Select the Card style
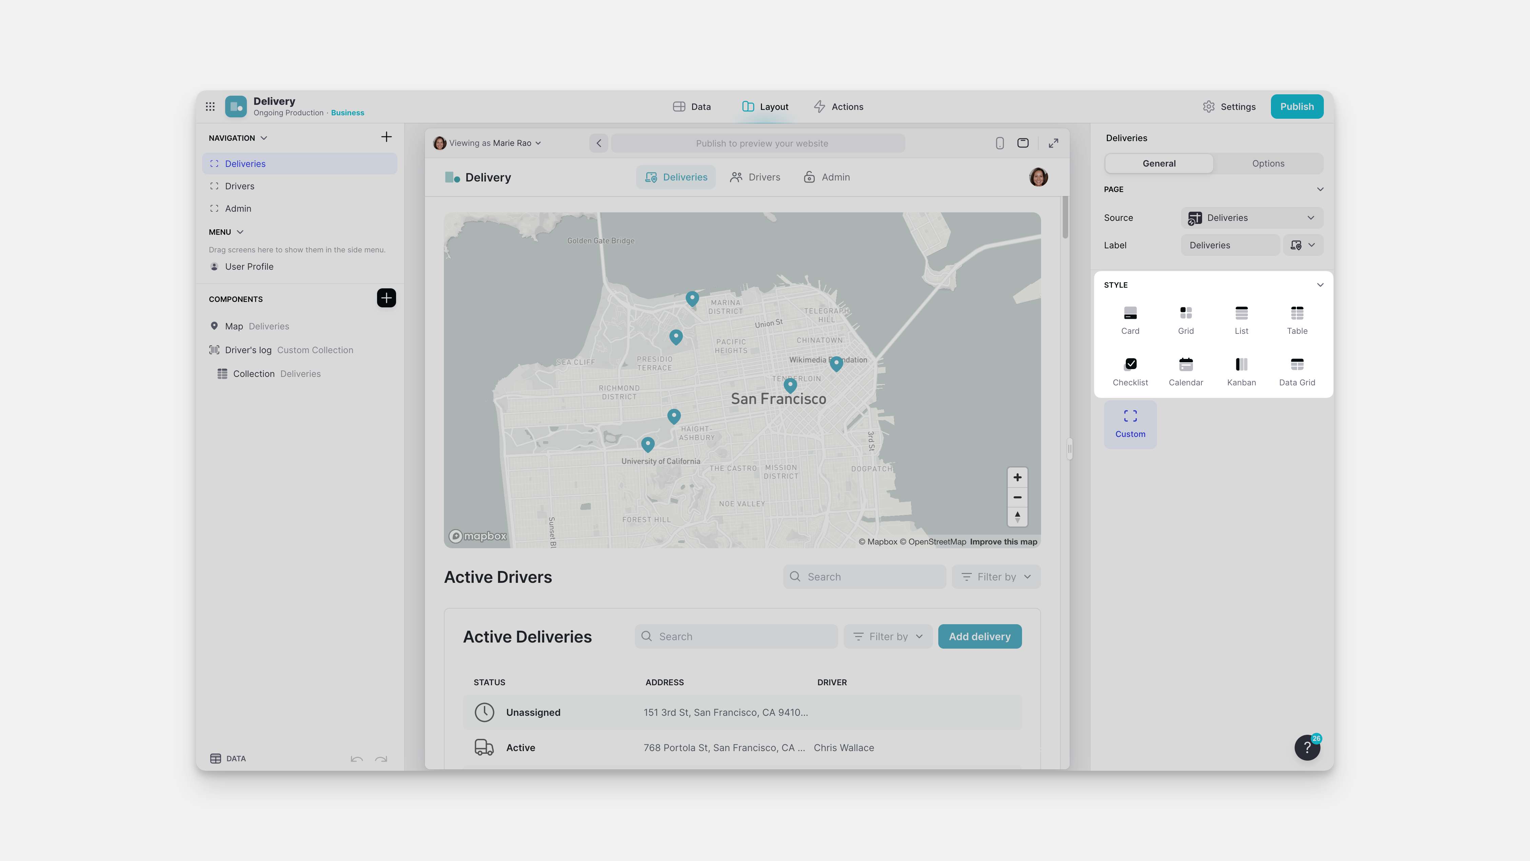Viewport: 1530px width, 861px height. coord(1130,319)
